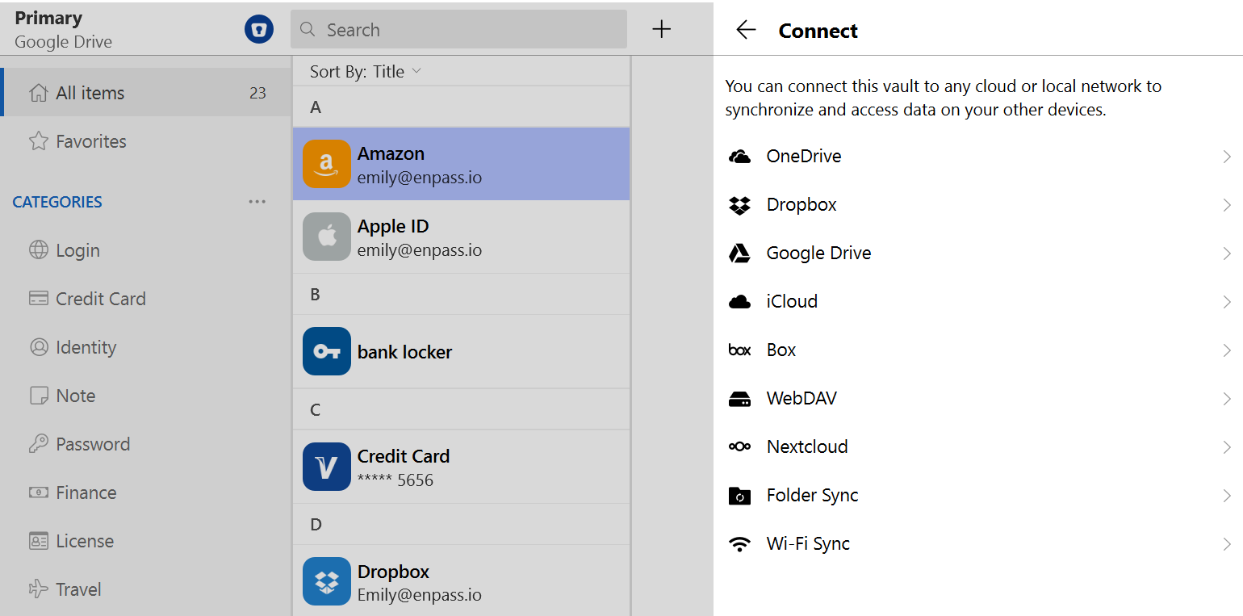The image size is (1243, 616).
Task: Click the Finance banknote icon
Action: (x=38, y=492)
